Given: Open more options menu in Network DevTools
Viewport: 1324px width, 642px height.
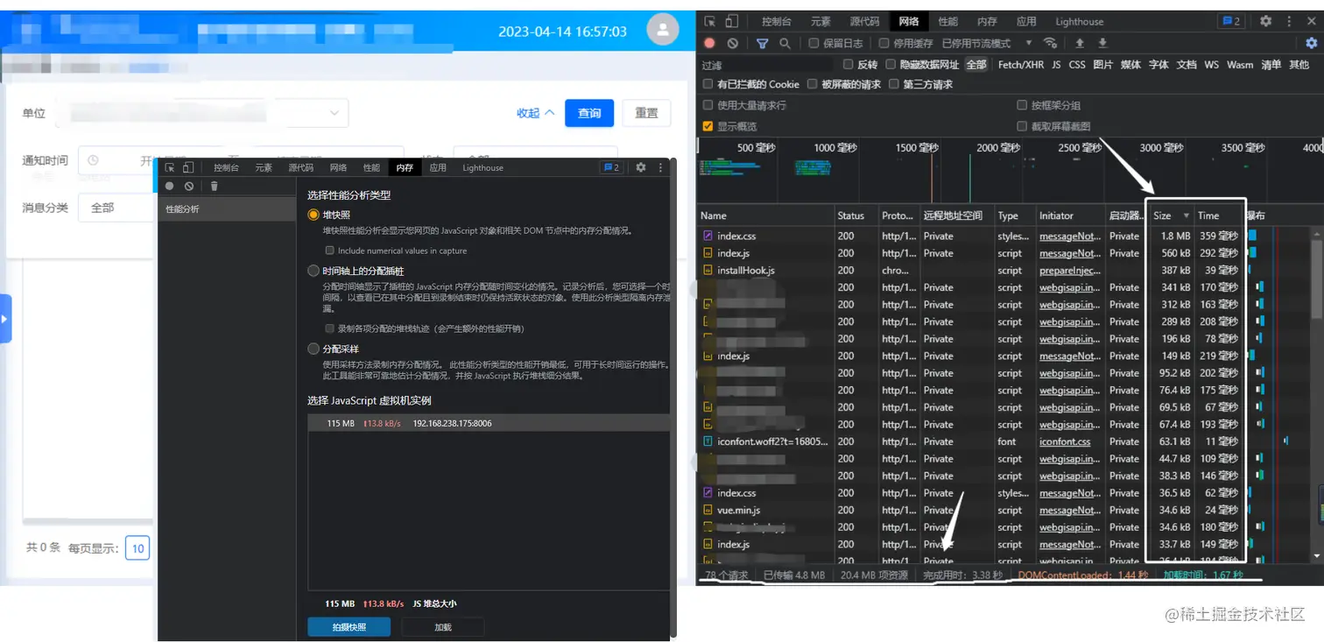Looking at the screenshot, I should point(1289,21).
